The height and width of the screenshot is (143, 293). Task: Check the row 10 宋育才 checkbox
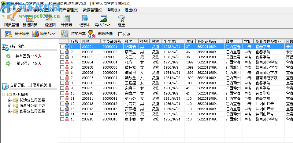click(x=62, y=93)
